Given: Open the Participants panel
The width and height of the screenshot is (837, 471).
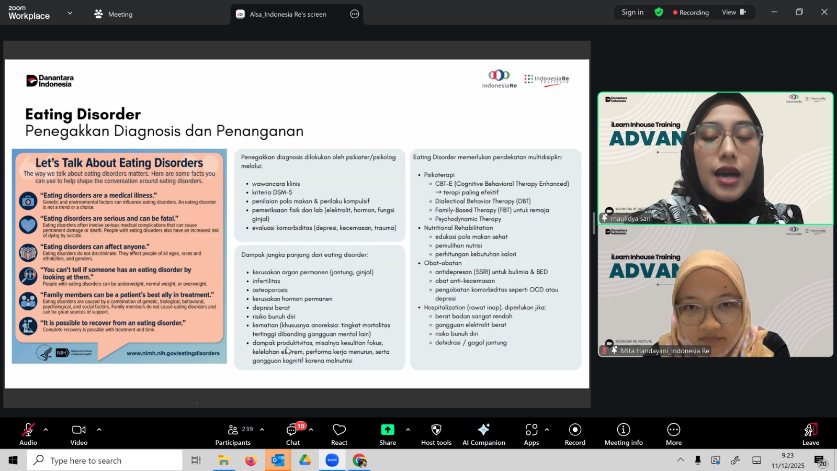Looking at the screenshot, I should point(233,434).
